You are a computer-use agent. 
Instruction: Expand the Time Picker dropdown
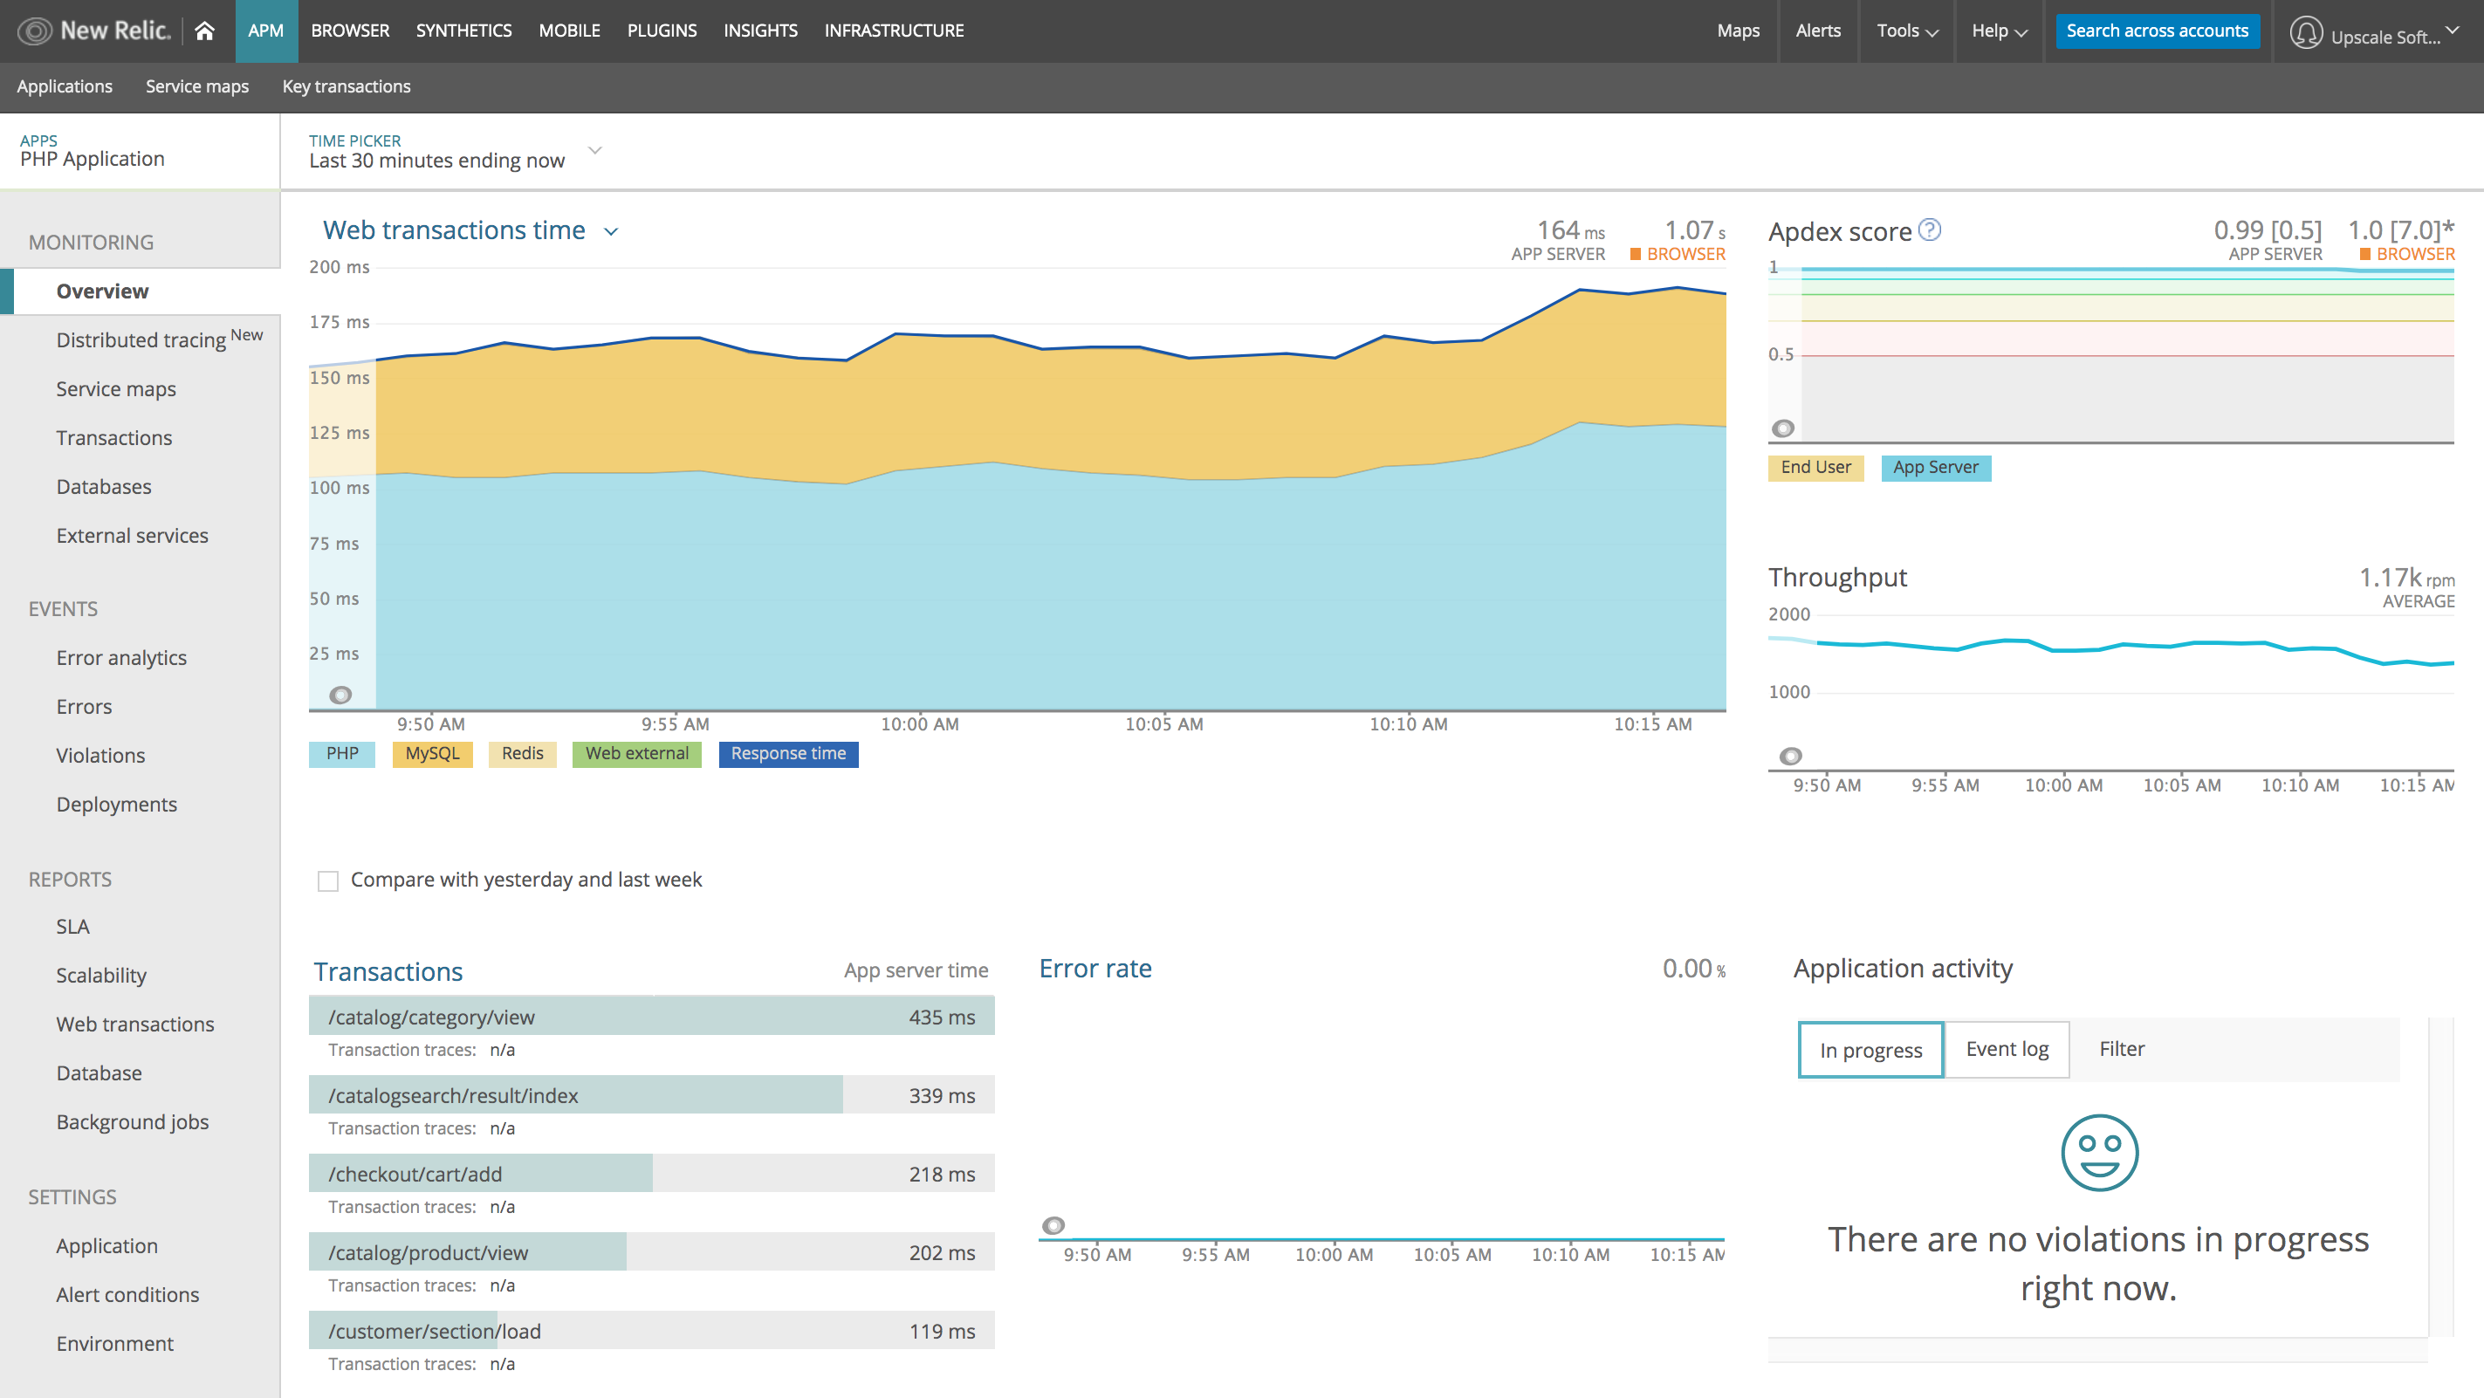595,150
